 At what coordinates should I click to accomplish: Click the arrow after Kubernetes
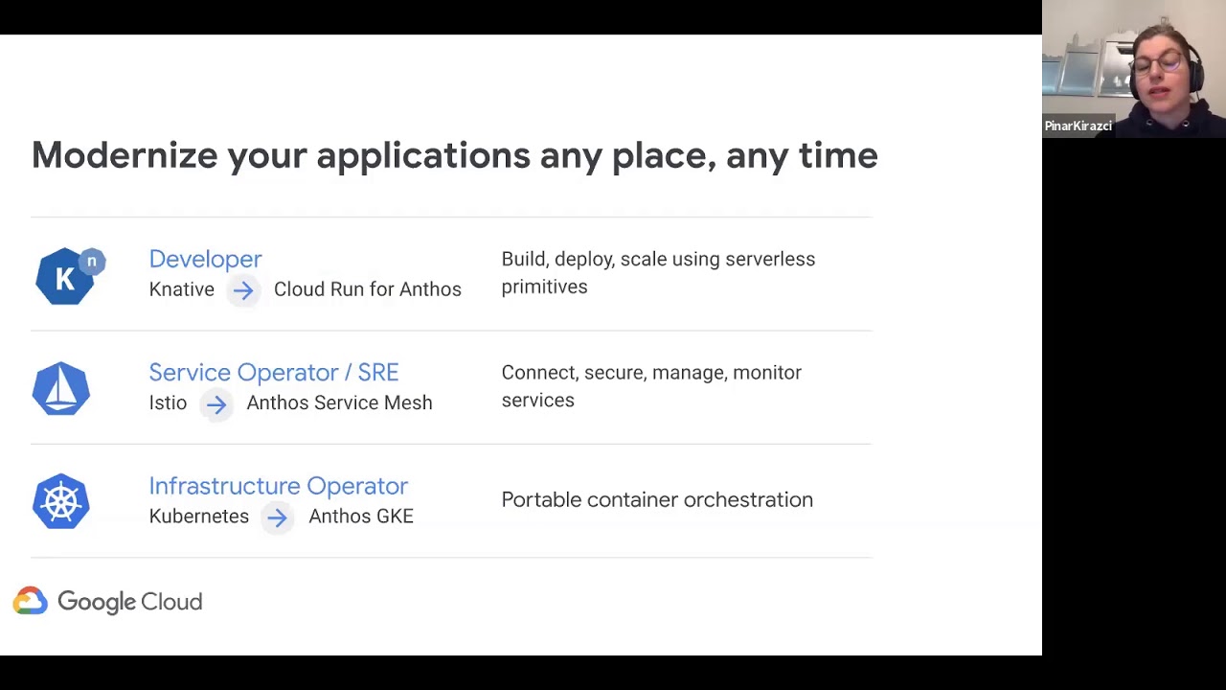pyautogui.click(x=278, y=517)
